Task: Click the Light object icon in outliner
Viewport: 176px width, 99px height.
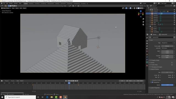Action: [152, 23]
